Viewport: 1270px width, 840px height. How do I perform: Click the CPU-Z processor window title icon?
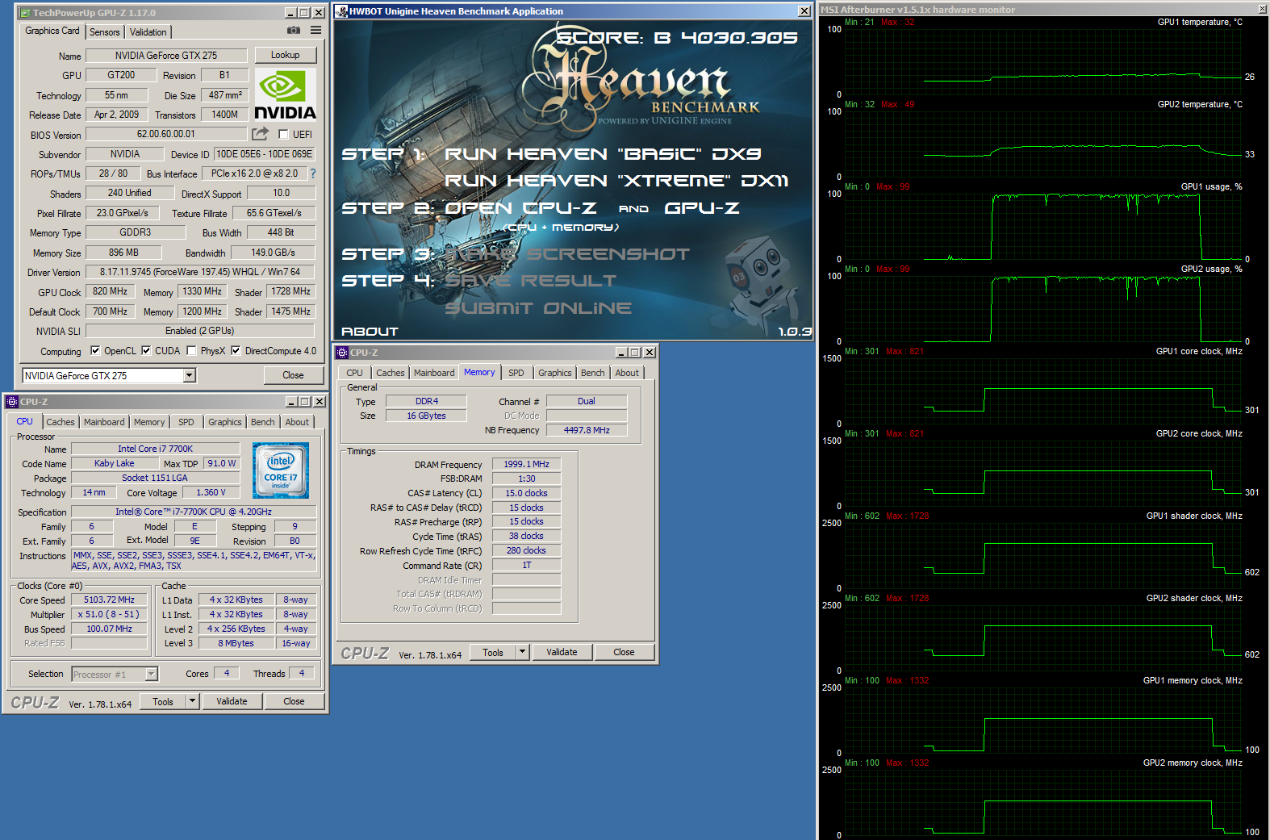point(12,402)
